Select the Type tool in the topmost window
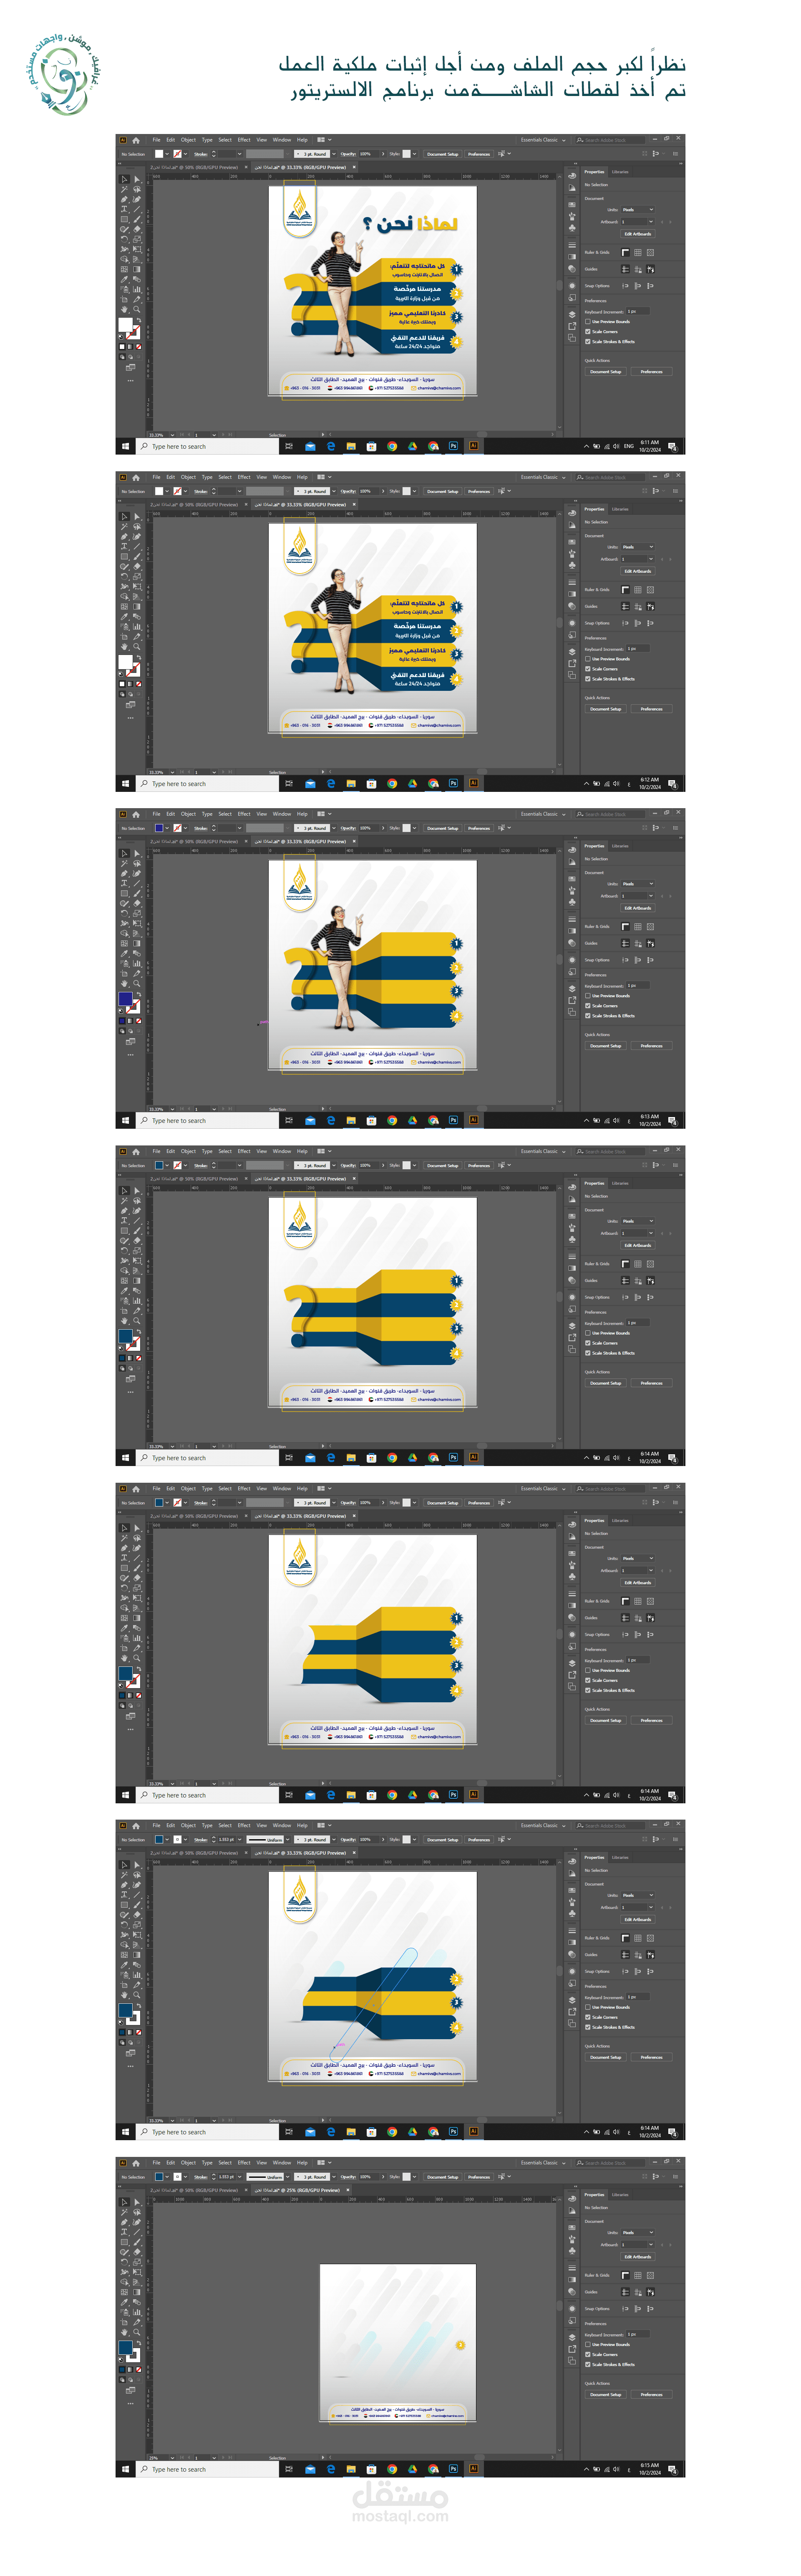Screen dimensions: 801x2576 (x=124, y=209)
